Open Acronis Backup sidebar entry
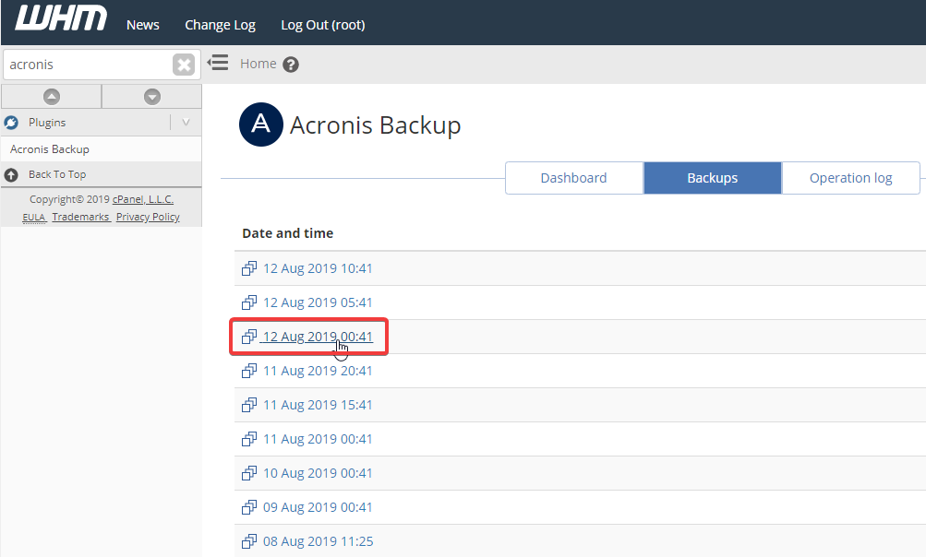The height and width of the screenshot is (557, 926). pyautogui.click(x=50, y=149)
